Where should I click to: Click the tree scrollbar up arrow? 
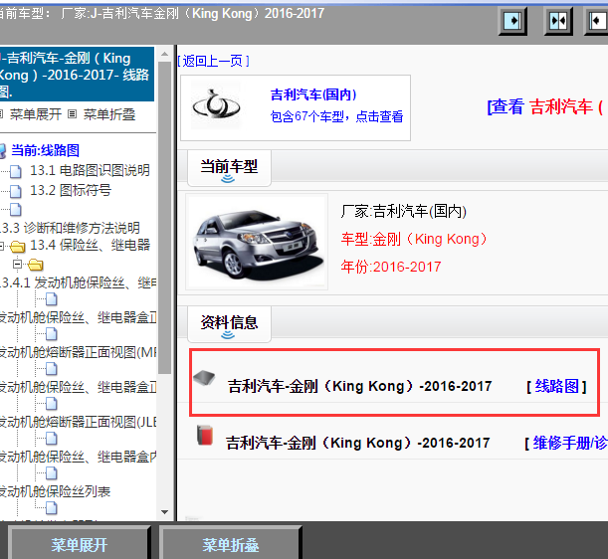pos(164,55)
